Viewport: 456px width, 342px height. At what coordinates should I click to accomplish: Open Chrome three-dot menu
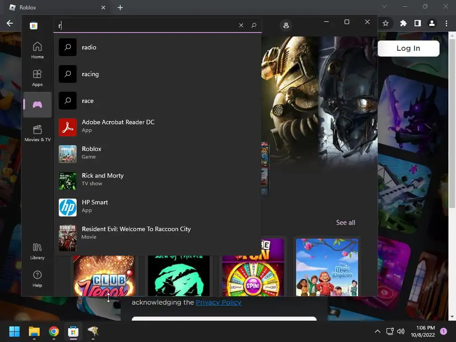(446, 23)
